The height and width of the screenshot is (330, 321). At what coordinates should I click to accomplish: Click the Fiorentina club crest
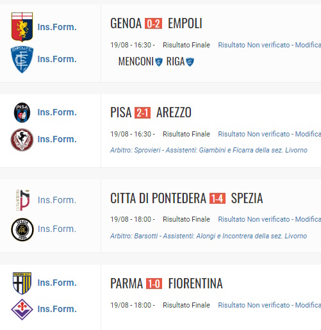22,309
